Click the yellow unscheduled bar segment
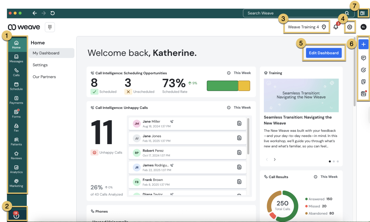 pyautogui.click(x=244, y=86)
